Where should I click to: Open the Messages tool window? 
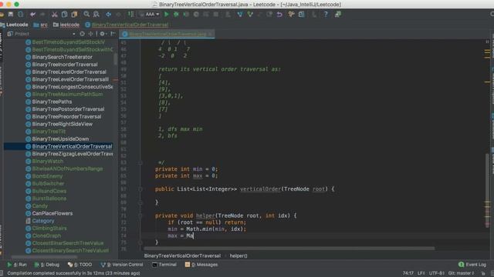[201, 265]
